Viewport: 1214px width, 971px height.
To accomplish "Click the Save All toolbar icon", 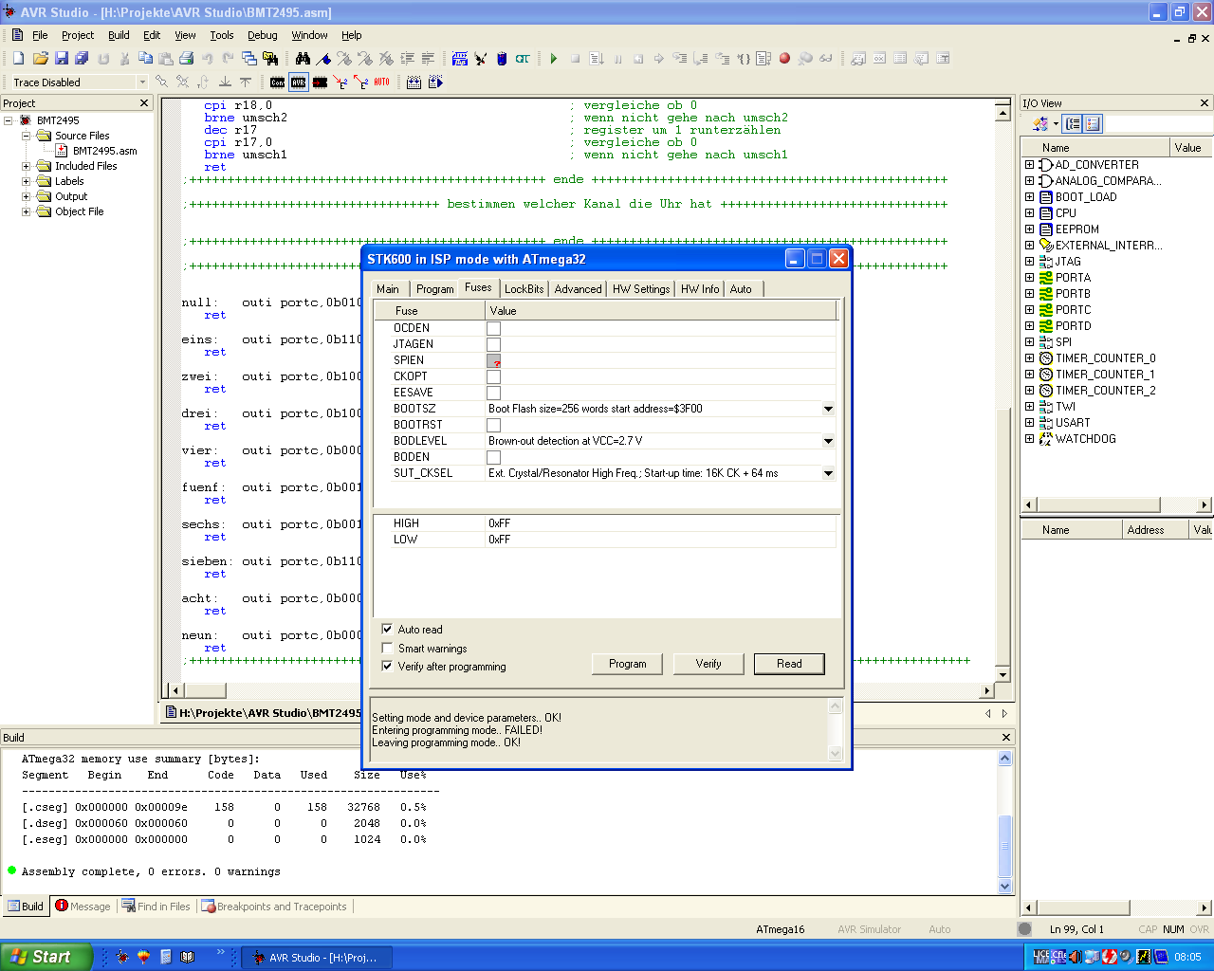I will coord(82,59).
